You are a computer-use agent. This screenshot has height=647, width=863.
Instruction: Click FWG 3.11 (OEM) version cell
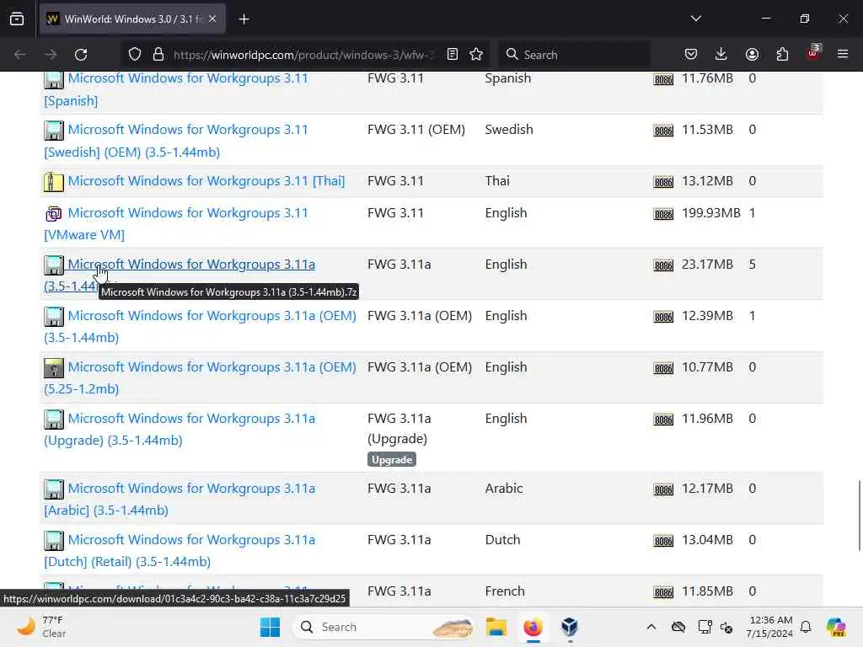(416, 129)
